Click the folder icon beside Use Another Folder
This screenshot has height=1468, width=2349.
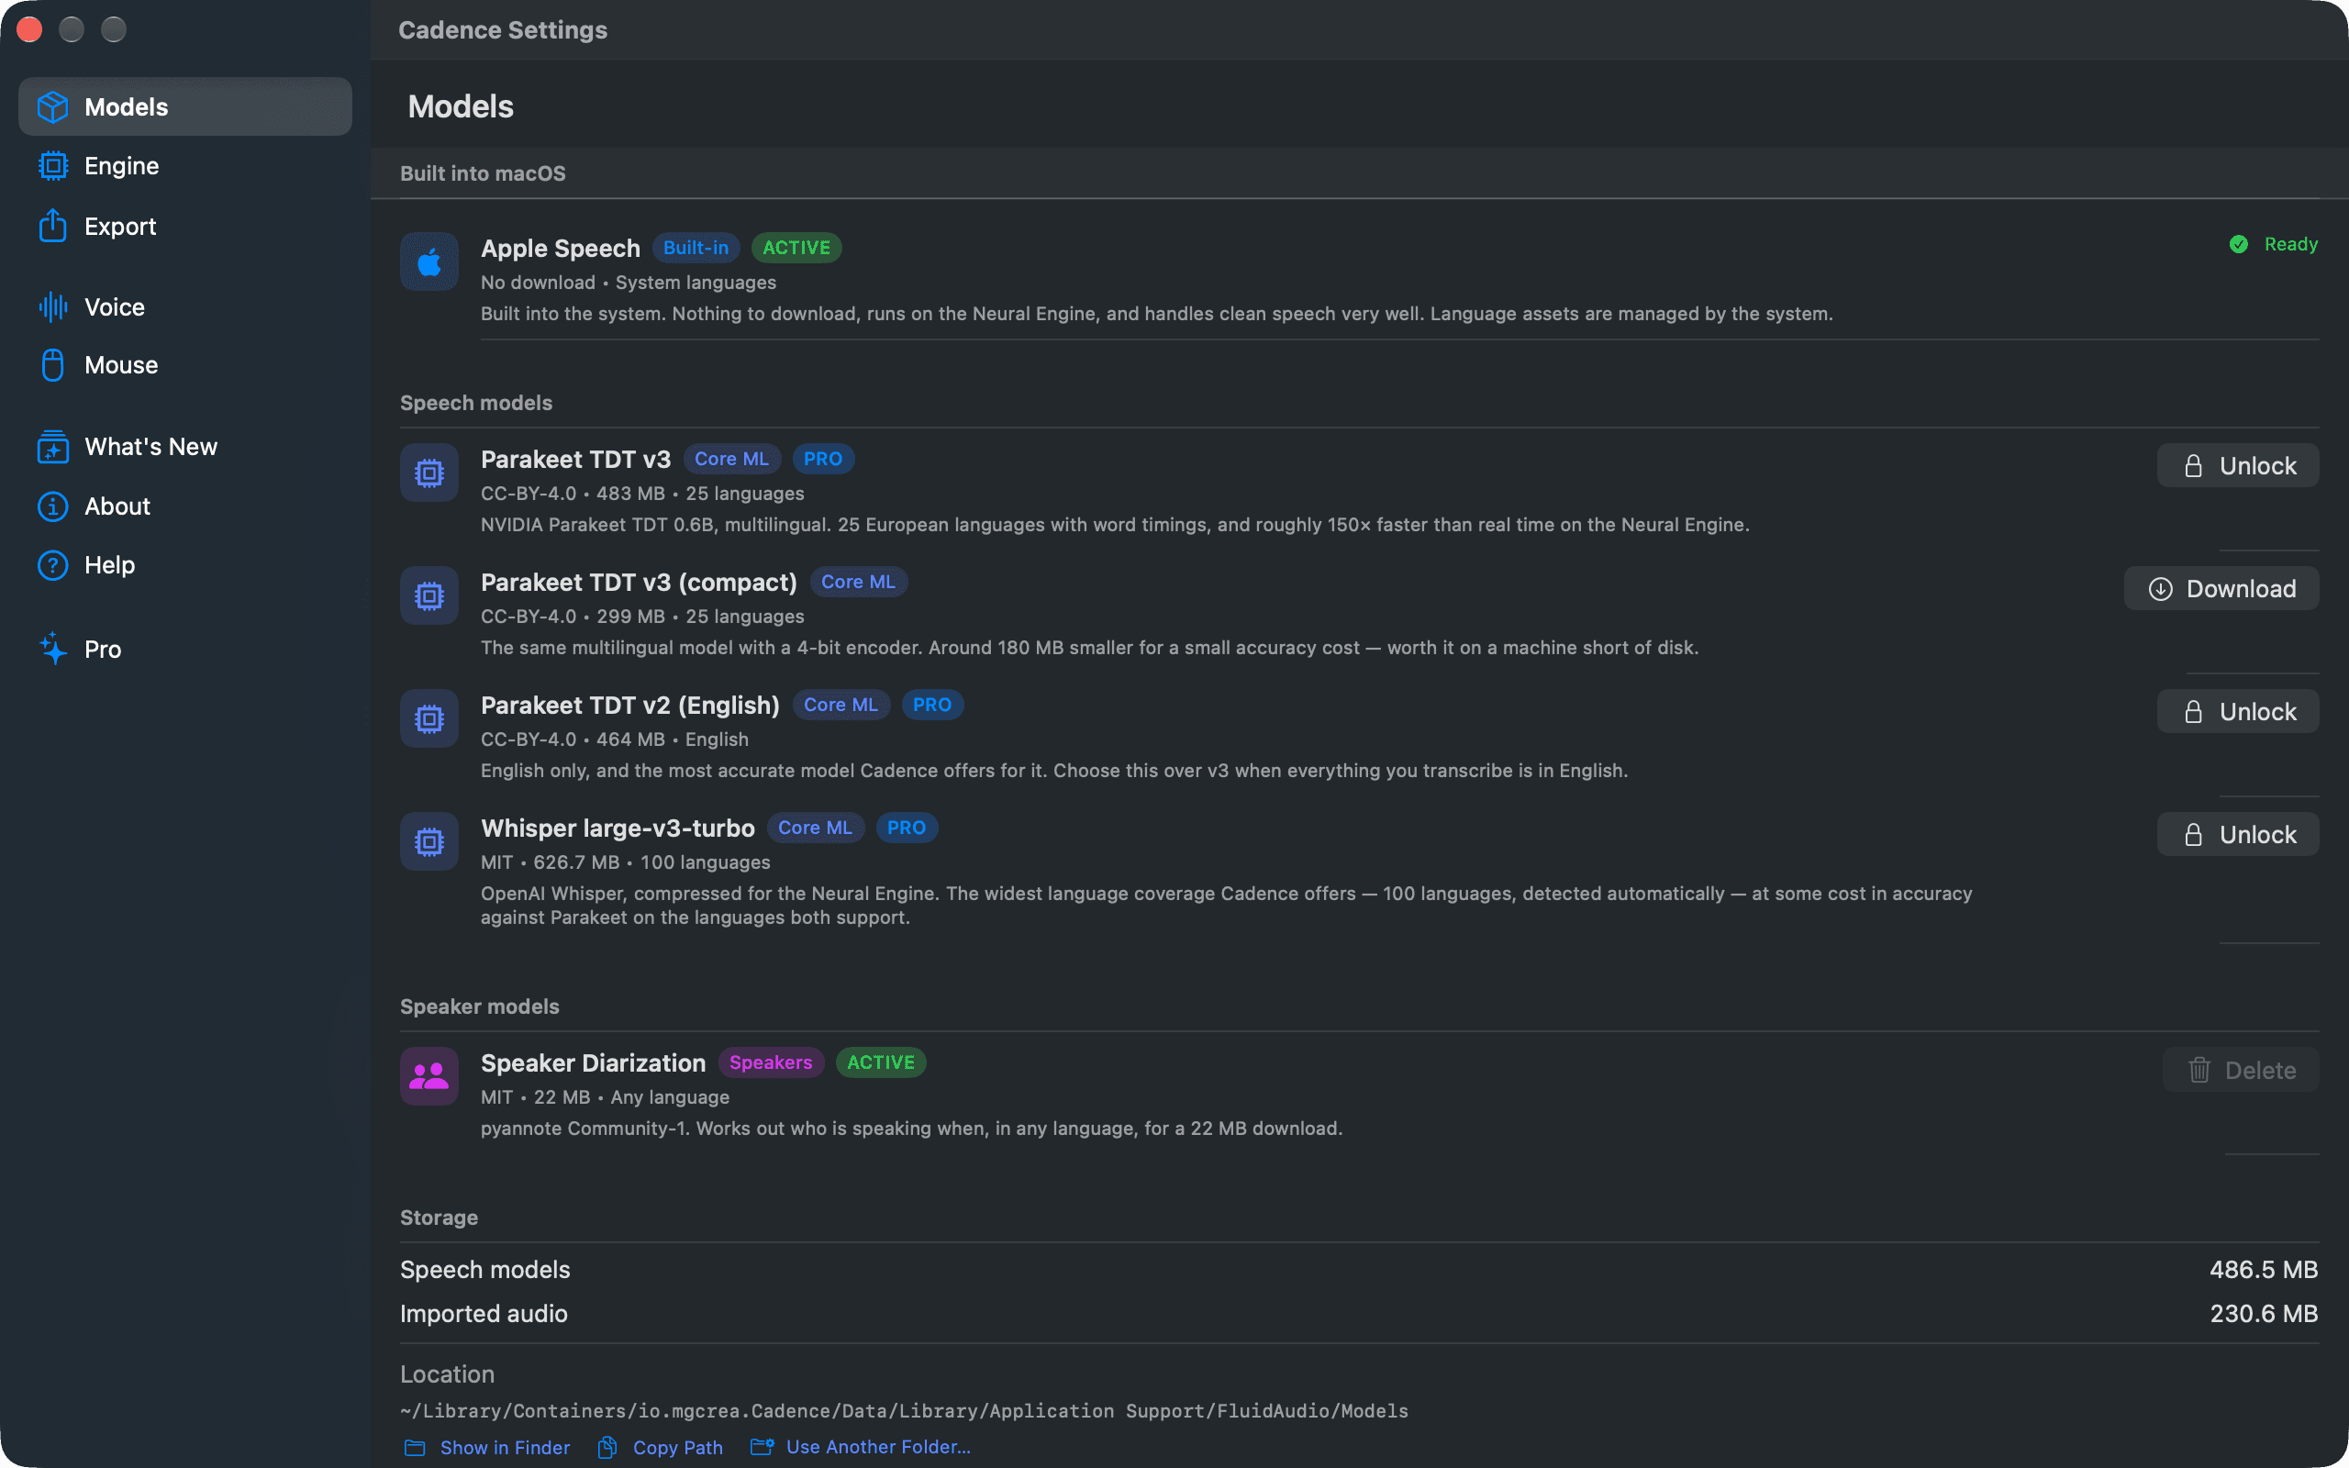point(762,1447)
